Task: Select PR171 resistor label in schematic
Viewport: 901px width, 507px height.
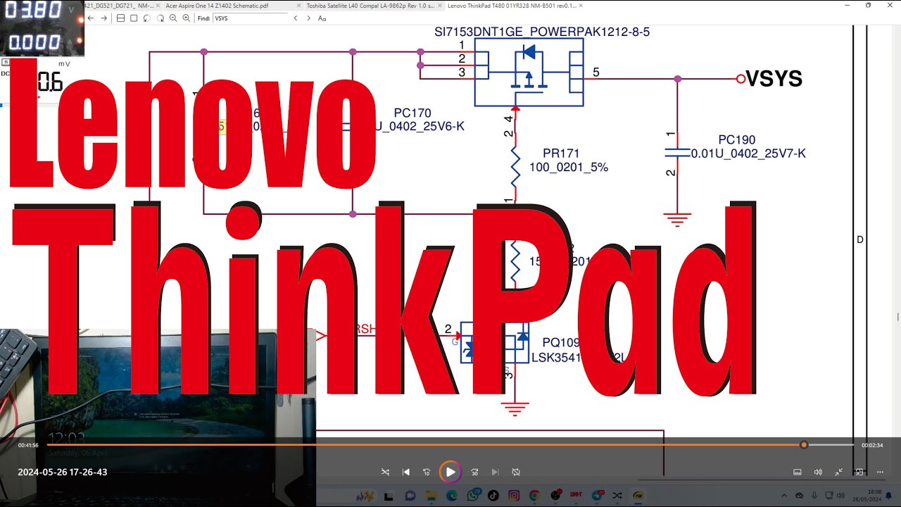Action: click(560, 154)
